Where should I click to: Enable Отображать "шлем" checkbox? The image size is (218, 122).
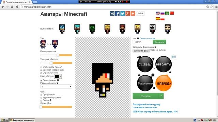pos(41,67)
